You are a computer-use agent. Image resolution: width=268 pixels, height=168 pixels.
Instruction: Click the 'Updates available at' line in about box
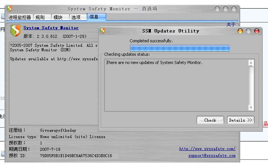[54, 59]
